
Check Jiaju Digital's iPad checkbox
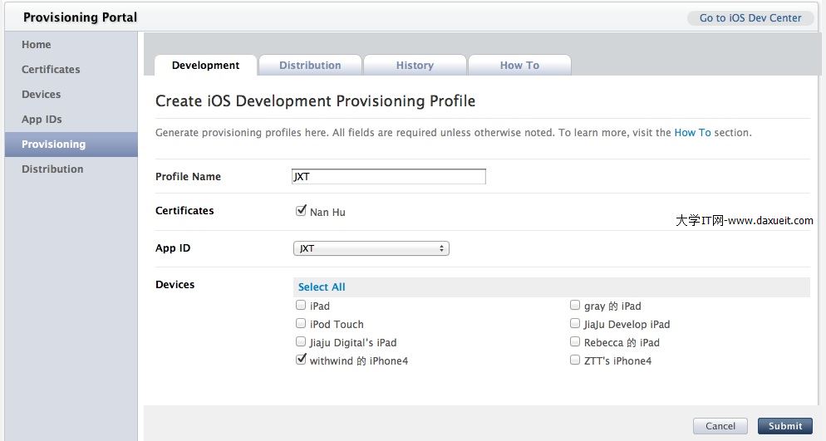301,341
